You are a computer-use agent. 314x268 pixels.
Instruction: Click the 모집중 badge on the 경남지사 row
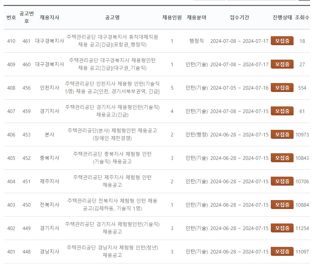pyautogui.click(x=282, y=251)
